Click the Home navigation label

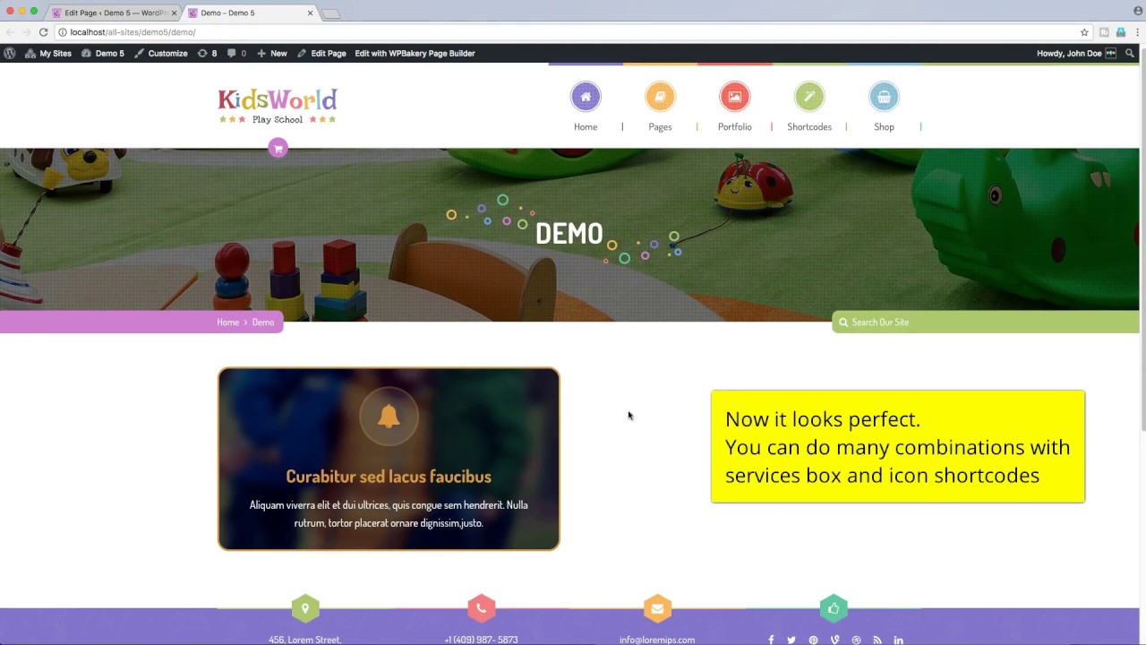coord(586,126)
